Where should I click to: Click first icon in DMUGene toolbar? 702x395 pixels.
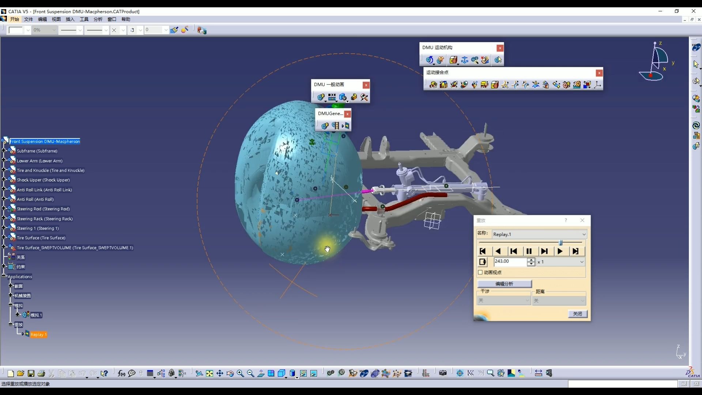(x=325, y=126)
